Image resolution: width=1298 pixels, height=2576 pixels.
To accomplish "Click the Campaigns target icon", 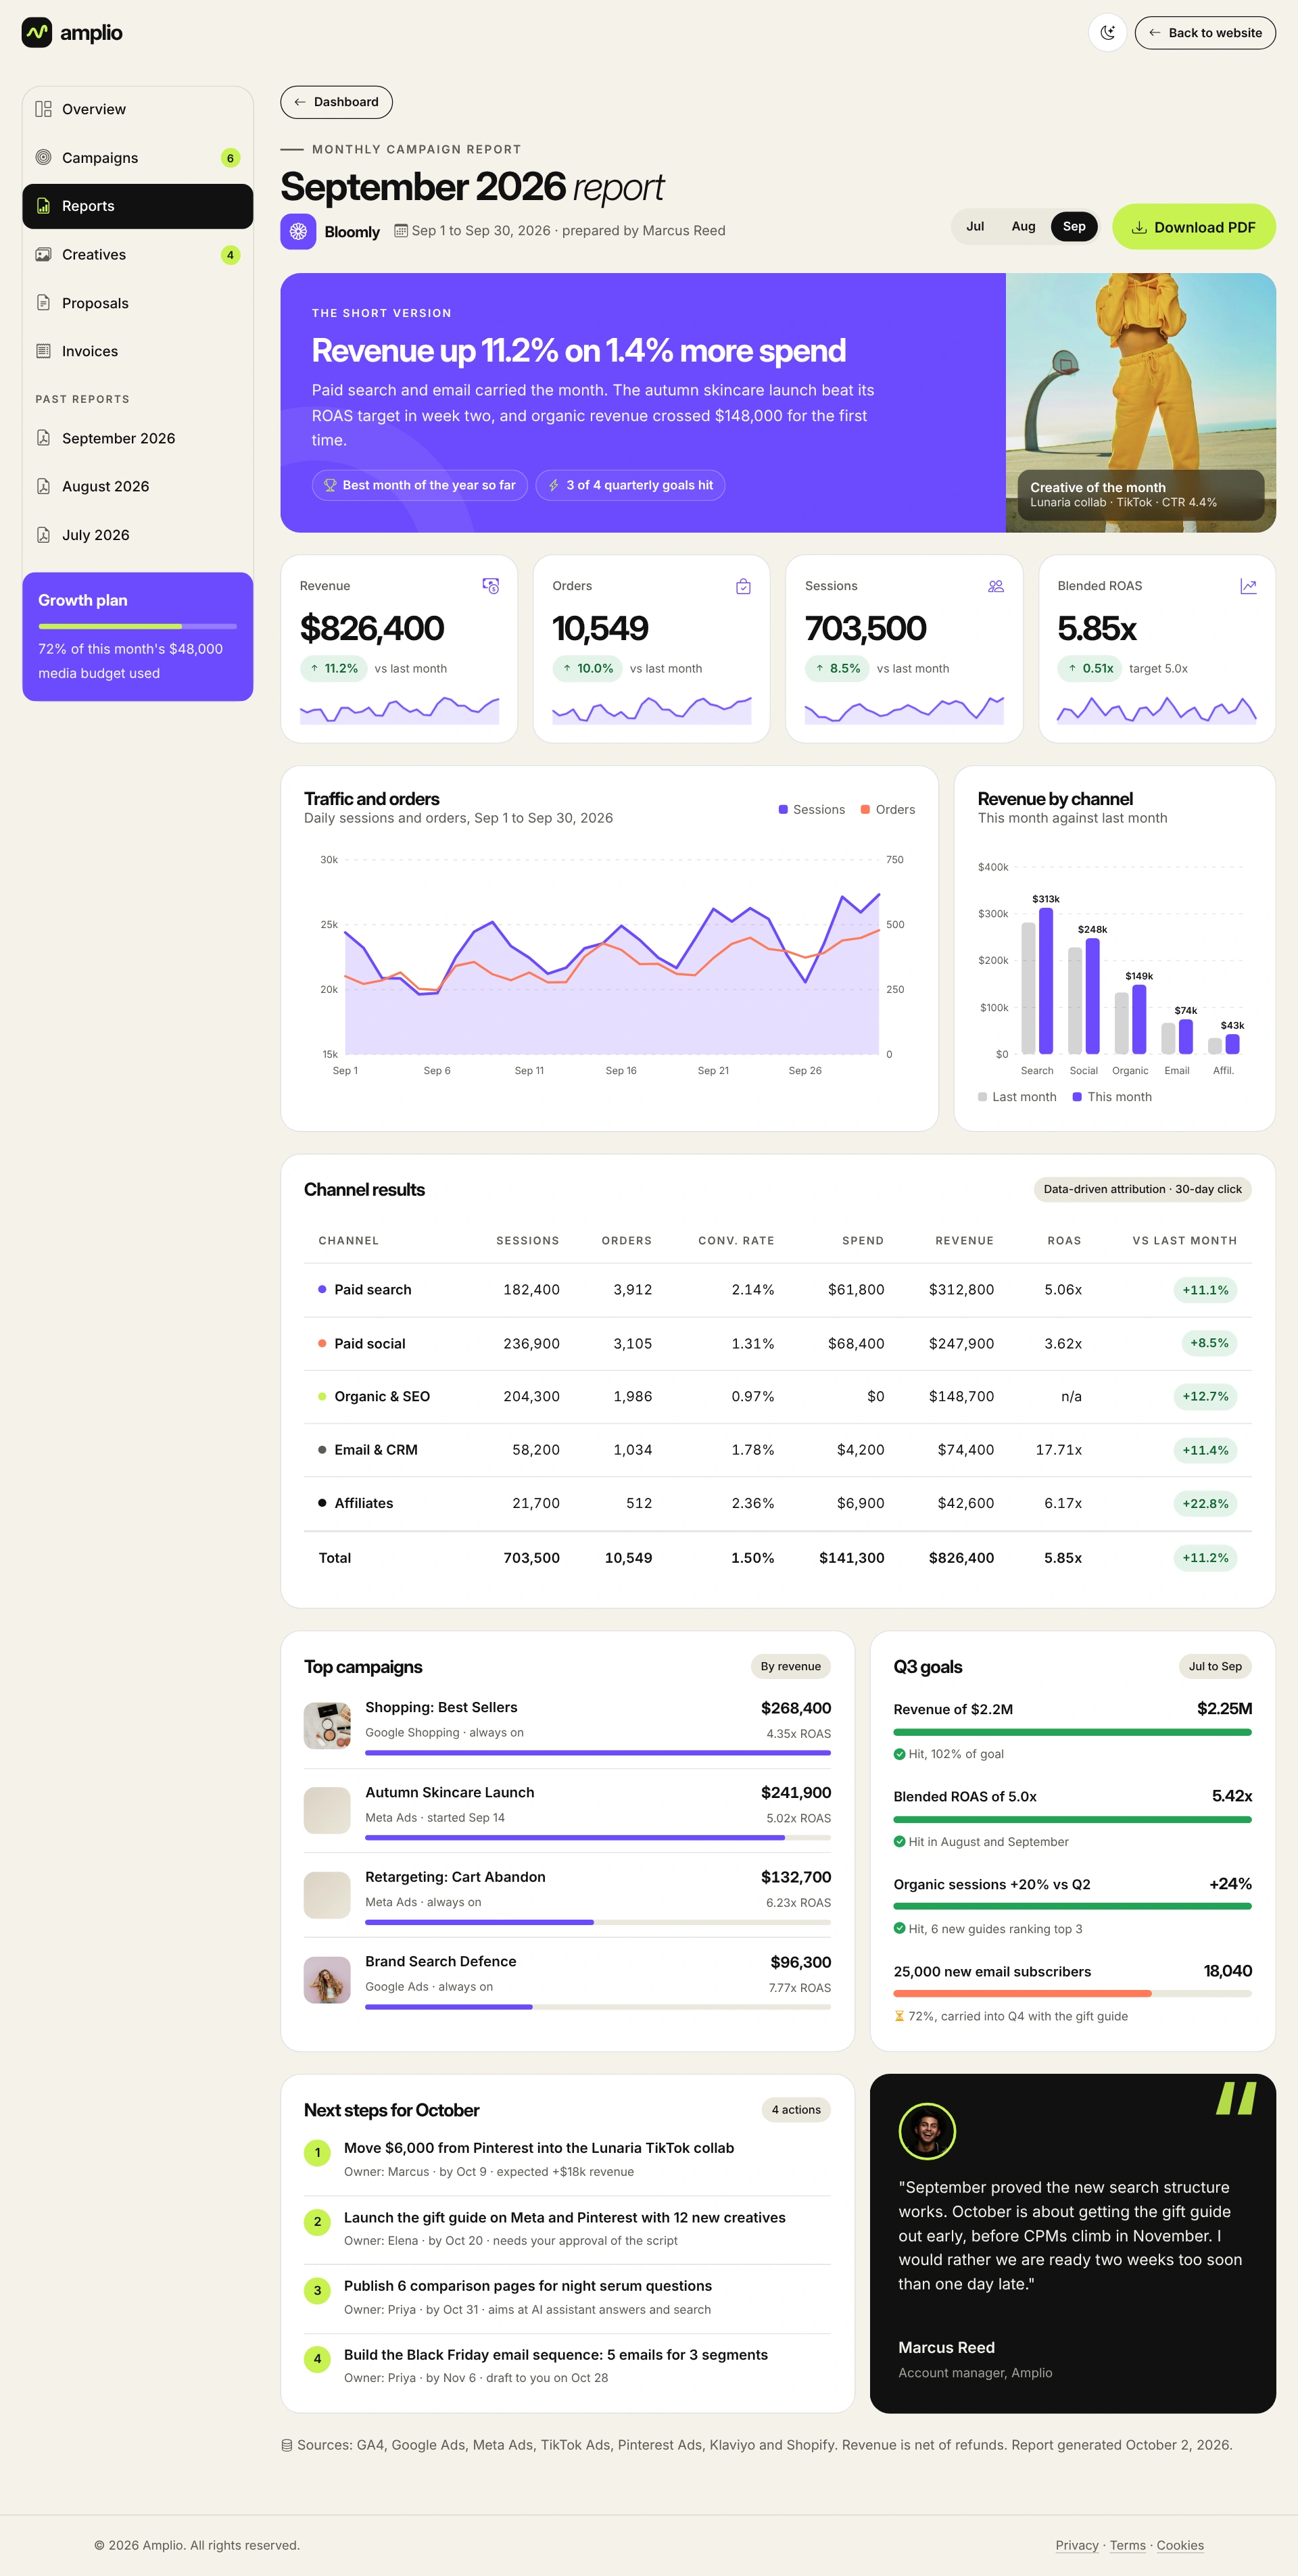I will pos(43,157).
